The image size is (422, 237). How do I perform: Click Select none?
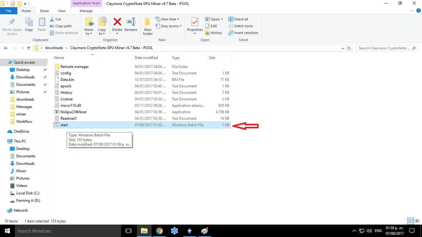click(x=240, y=26)
